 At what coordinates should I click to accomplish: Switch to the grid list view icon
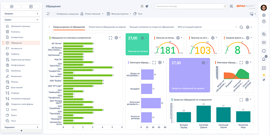(x=142, y=6)
